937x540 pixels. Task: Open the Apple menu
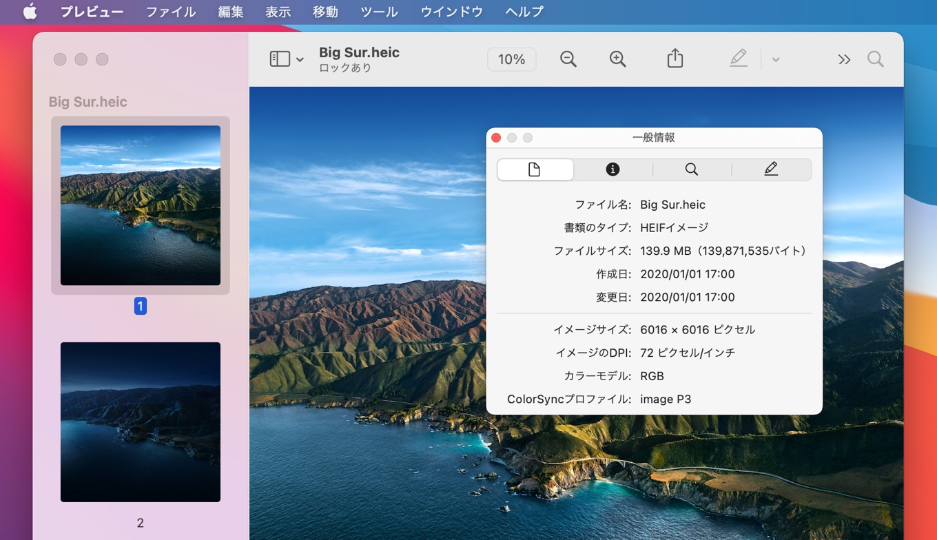pyautogui.click(x=30, y=12)
